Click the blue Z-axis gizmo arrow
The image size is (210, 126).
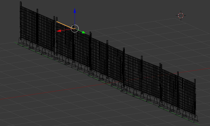75,11
